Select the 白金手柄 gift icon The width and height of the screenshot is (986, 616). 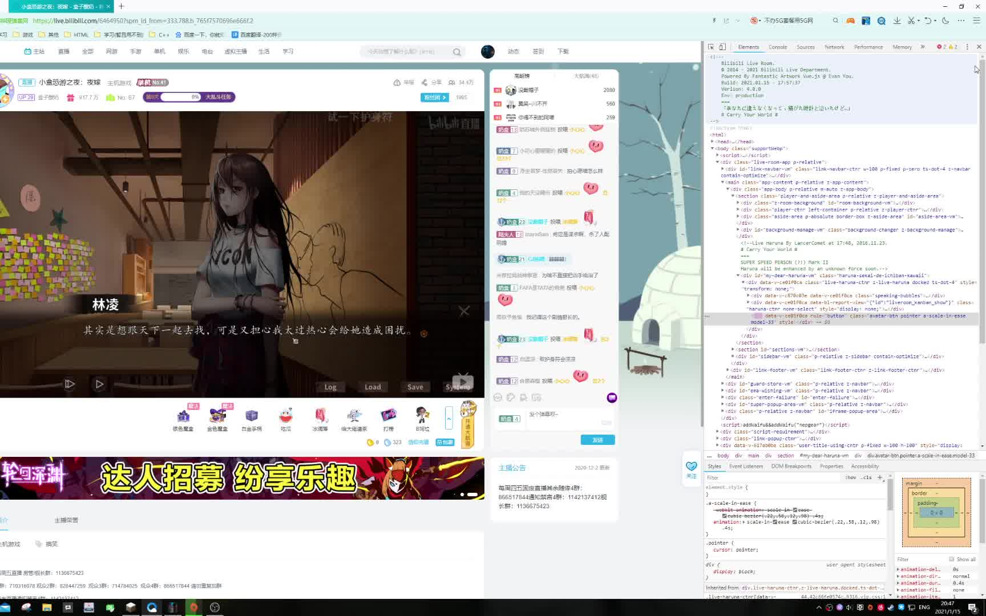252,416
